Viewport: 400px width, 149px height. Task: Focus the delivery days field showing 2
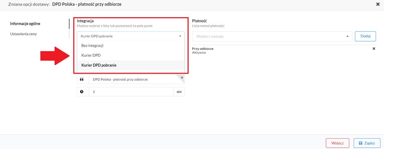point(131,92)
